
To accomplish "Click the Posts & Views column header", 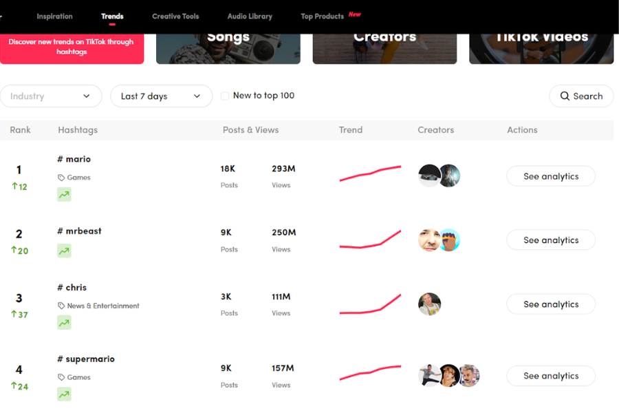I will pos(250,130).
